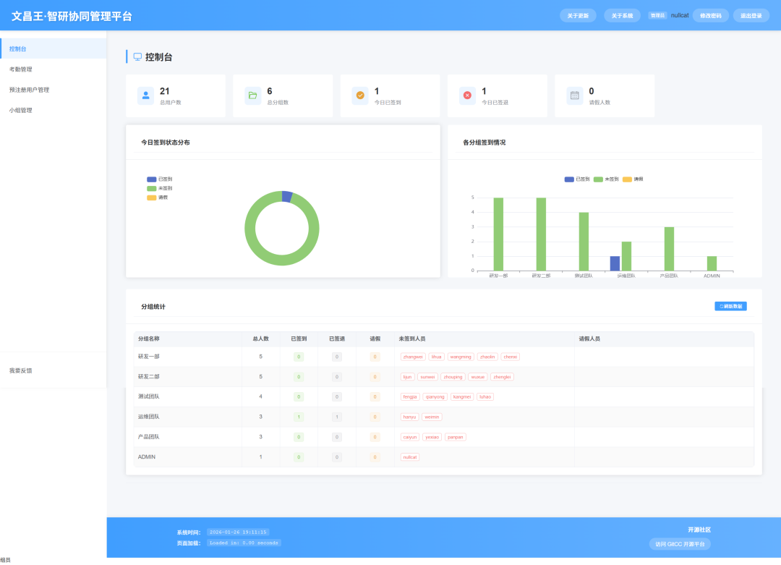Screen dimensions: 781x565
Task: Toggle 请假 legend in the bar chart
Action: click(x=633, y=179)
